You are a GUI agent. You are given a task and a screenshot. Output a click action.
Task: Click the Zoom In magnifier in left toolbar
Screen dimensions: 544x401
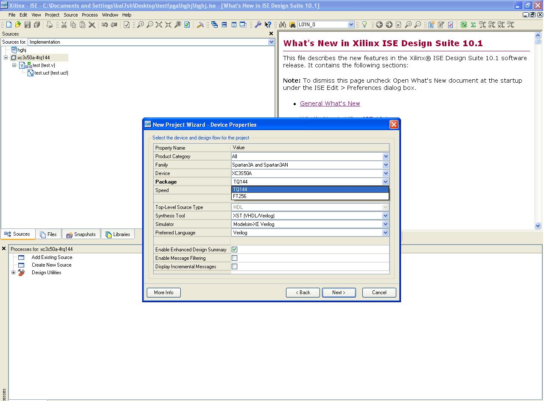coord(140,25)
